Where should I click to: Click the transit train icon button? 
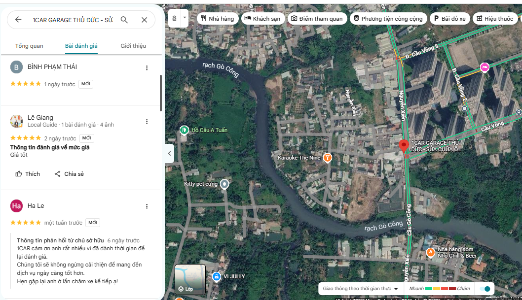(175, 18)
